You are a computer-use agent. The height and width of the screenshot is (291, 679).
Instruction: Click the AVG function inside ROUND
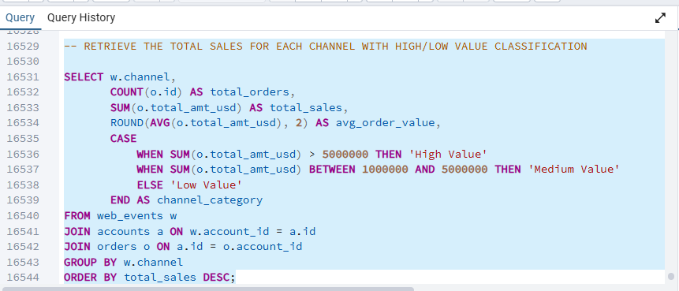pyautogui.click(x=160, y=123)
